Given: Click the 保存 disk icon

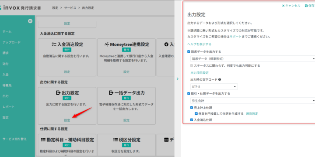Looking at the screenshot, I should click(306, 6).
